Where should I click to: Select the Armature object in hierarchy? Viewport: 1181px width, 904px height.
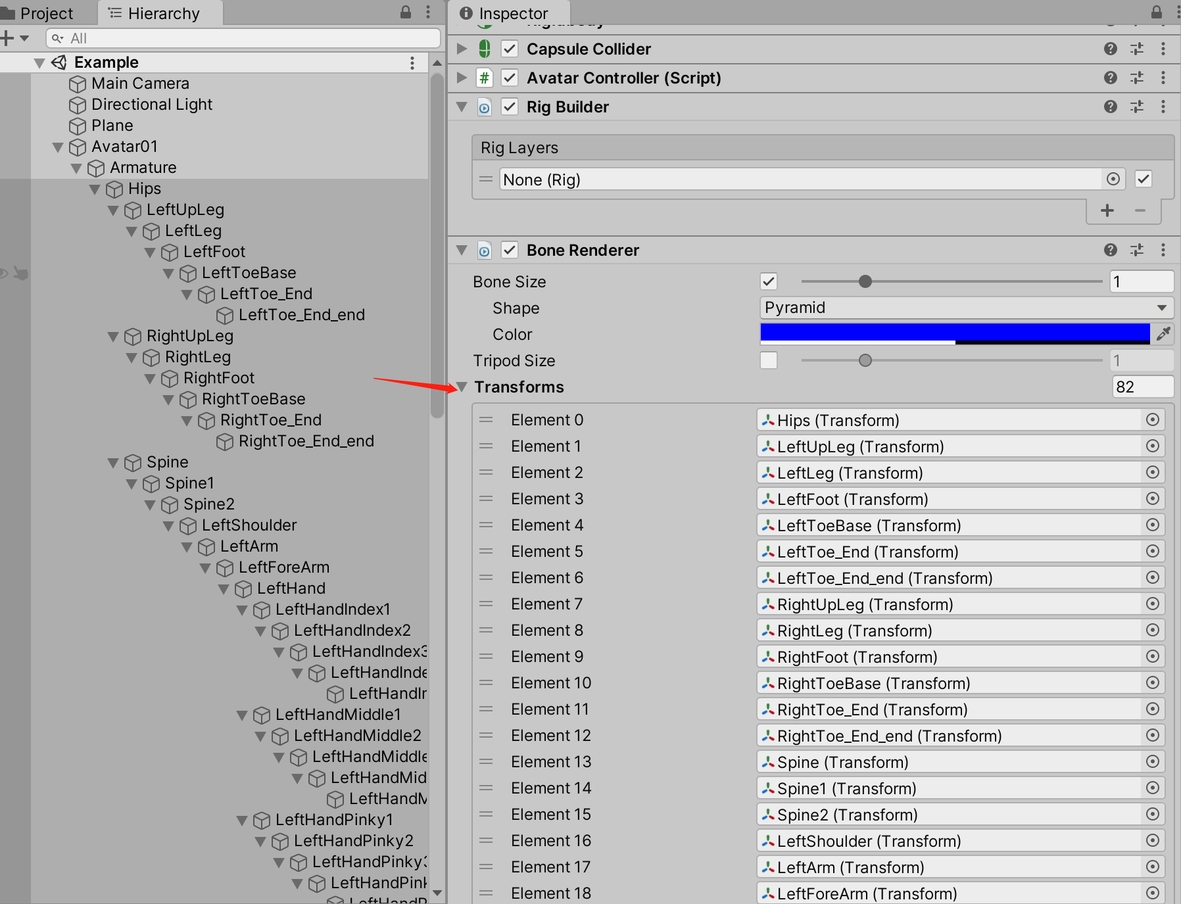143,168
